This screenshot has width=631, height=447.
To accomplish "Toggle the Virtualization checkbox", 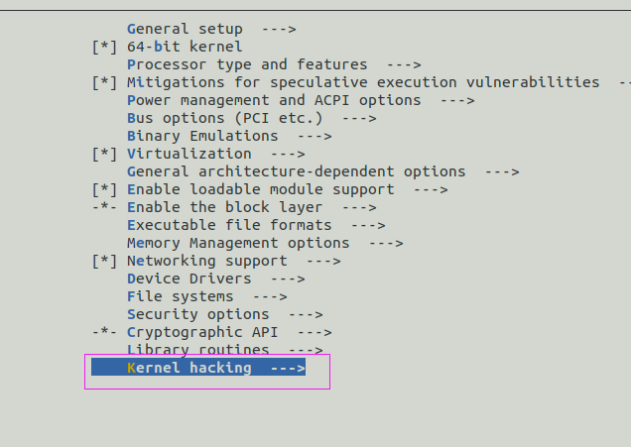I will (x=104, y=154).
